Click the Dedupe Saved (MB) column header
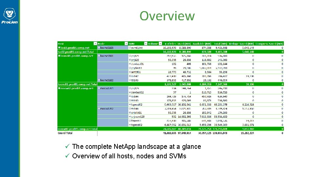Viewport: 315px width, 177px height. pos(241,44)
